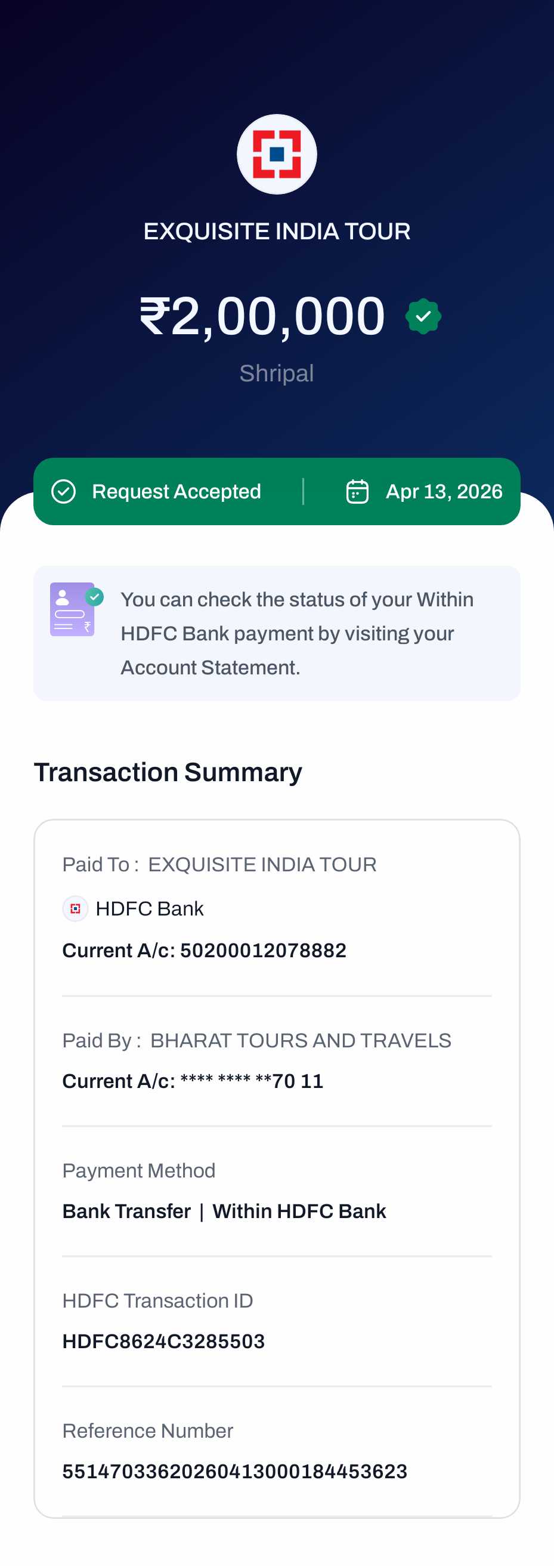Tap the Account Statement info message
This screenshot has height=1566, width=554.
[x=296, y=633]
